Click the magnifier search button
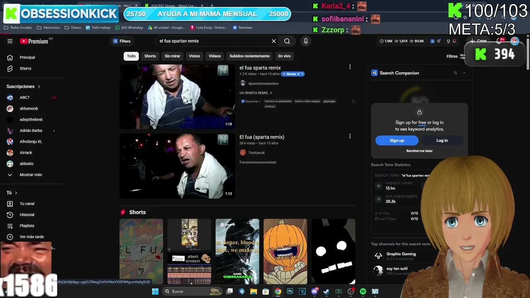530x298 pixels. click(x=287, y=41)
